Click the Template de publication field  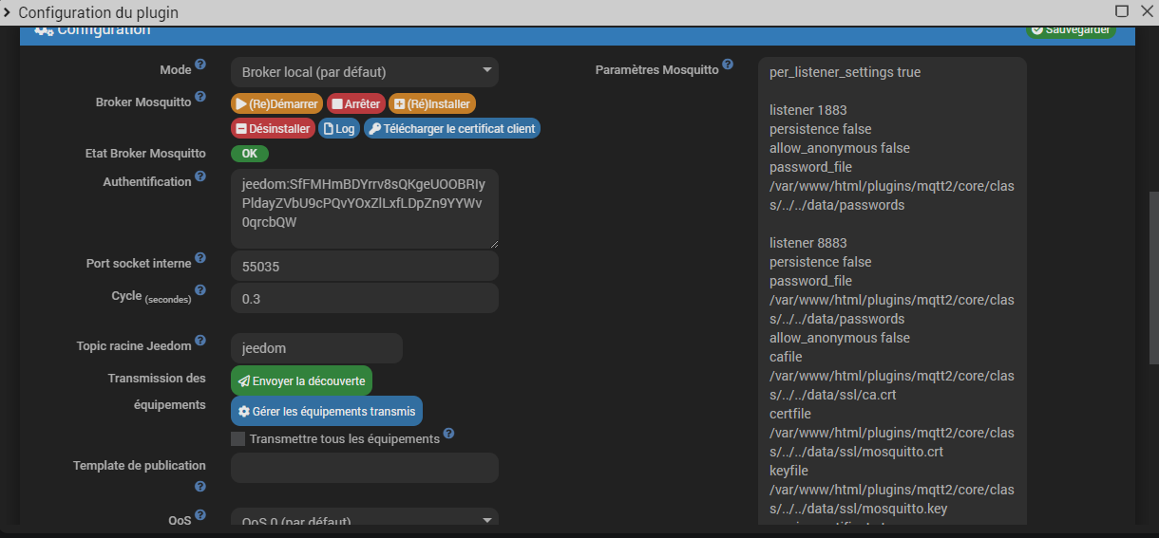(x=365, y=468)
